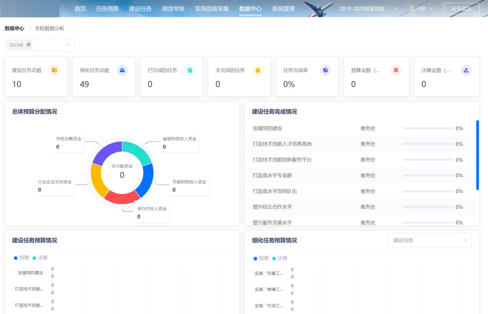The width and height of the screenshot is (488, 314).
Task: Click the 安全退出 logout button
Action: tap(461, 8)
